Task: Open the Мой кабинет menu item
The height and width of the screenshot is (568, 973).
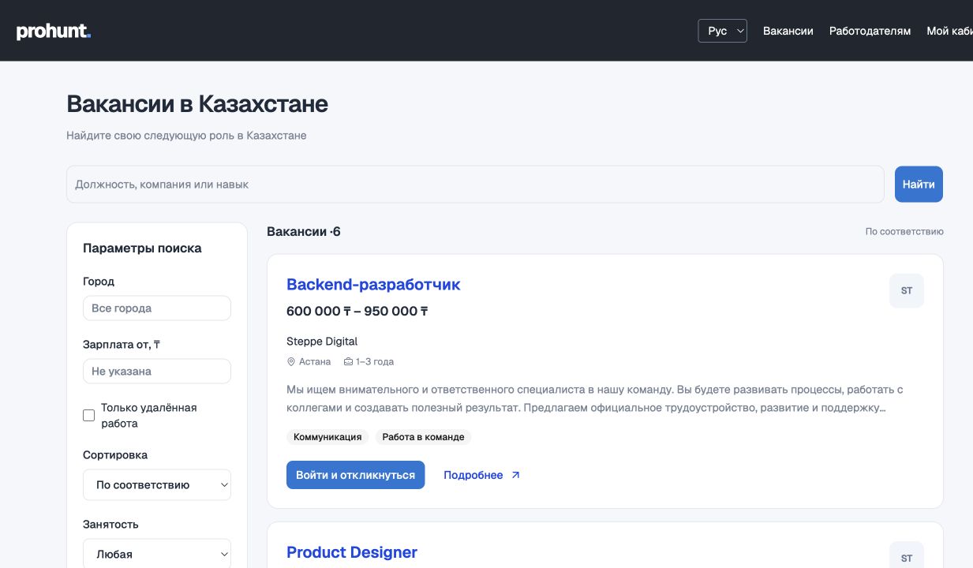Action: [950, 31]
